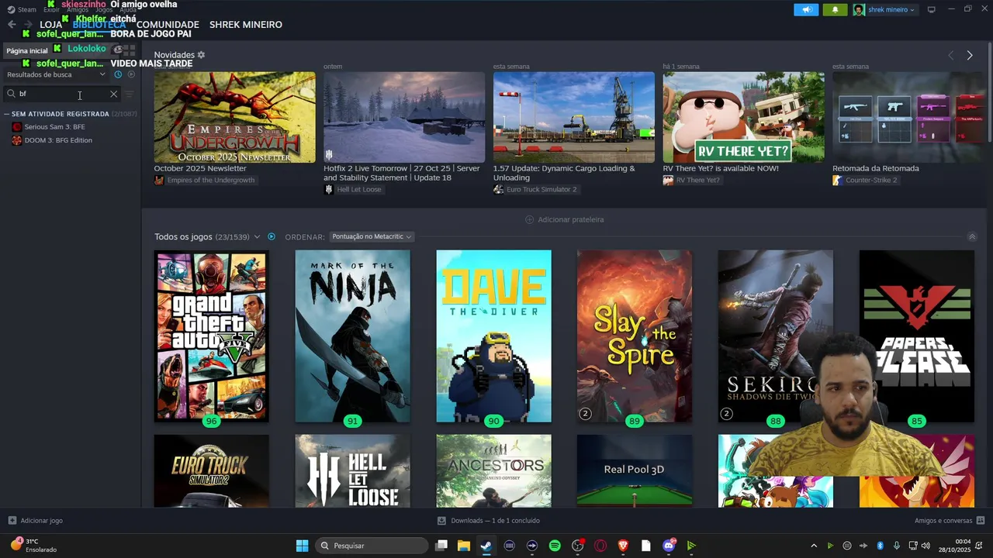Open Spotify from the taskbar
993x558 pixels.
coord(555,546)
